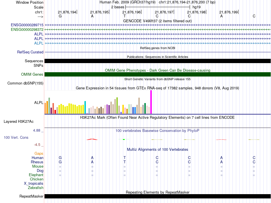Click the Rhesus species alignment label

pos(37,162)
